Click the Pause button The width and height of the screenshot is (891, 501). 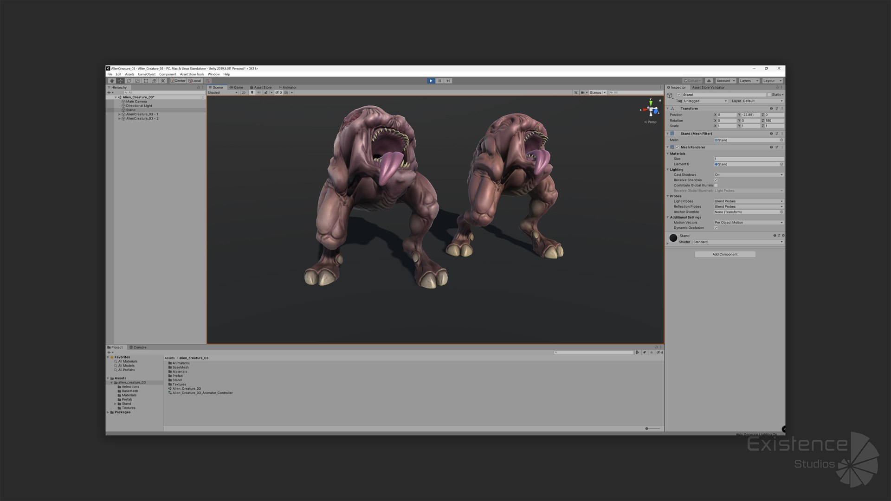click(439, 81)
